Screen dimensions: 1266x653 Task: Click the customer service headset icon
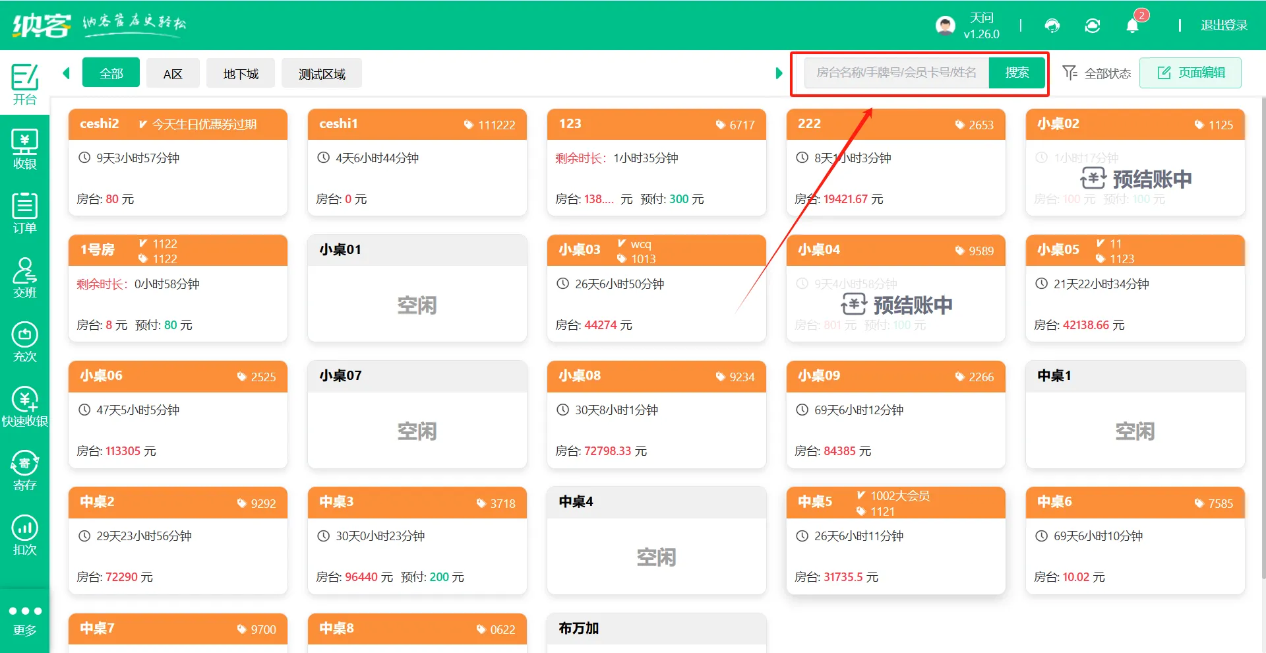(1052, 26)
